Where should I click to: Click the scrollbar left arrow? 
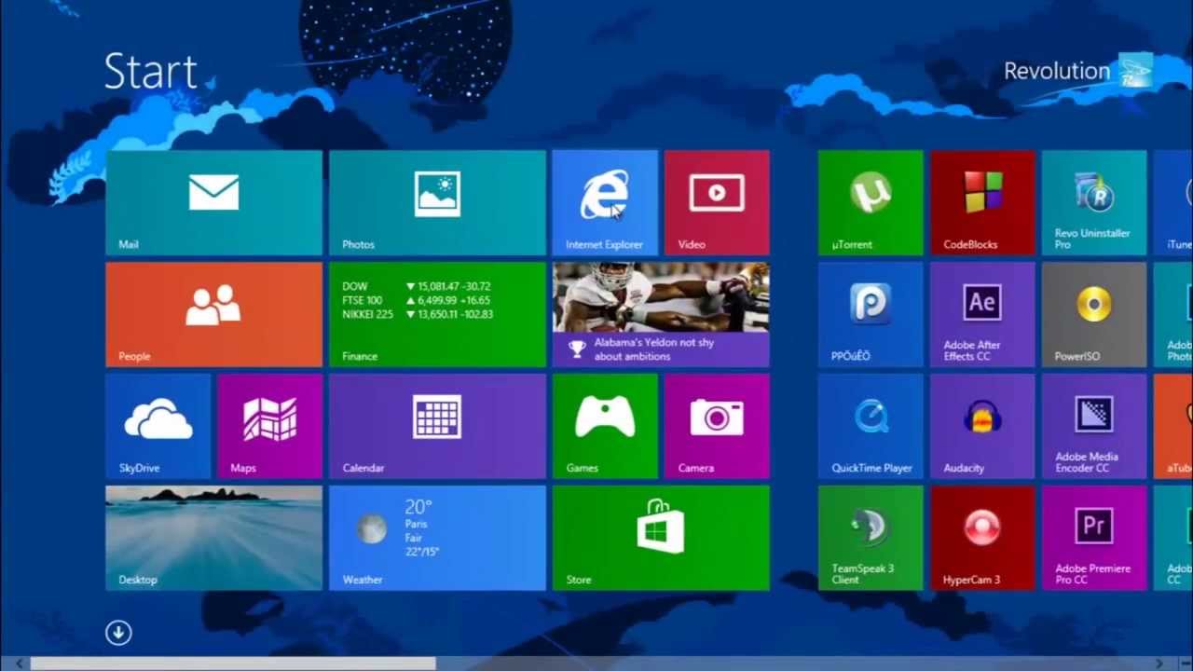[x=19, y=664]
